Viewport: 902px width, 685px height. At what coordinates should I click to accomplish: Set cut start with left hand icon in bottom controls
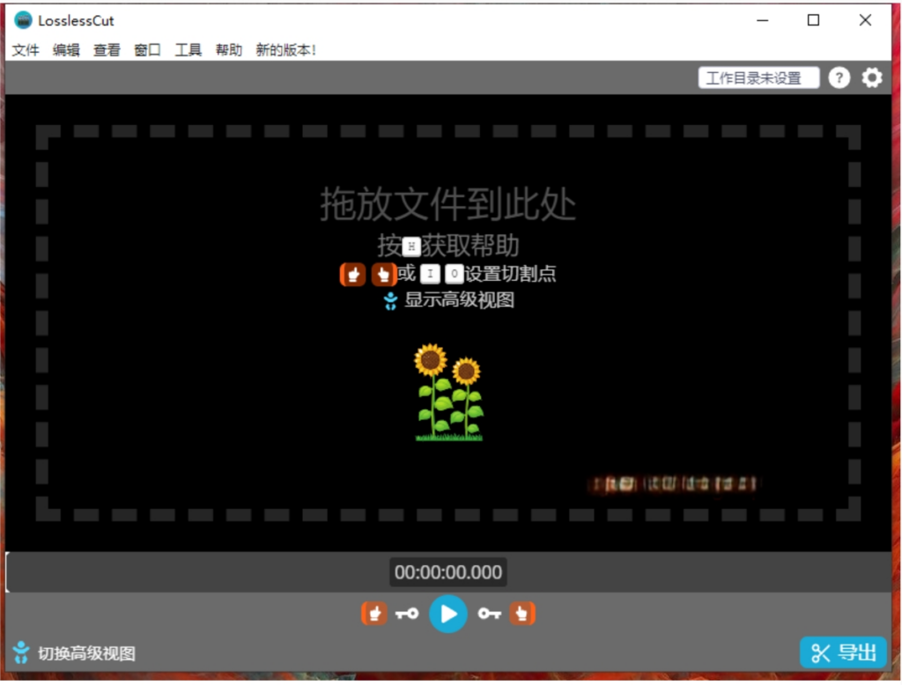coord(374,614)
